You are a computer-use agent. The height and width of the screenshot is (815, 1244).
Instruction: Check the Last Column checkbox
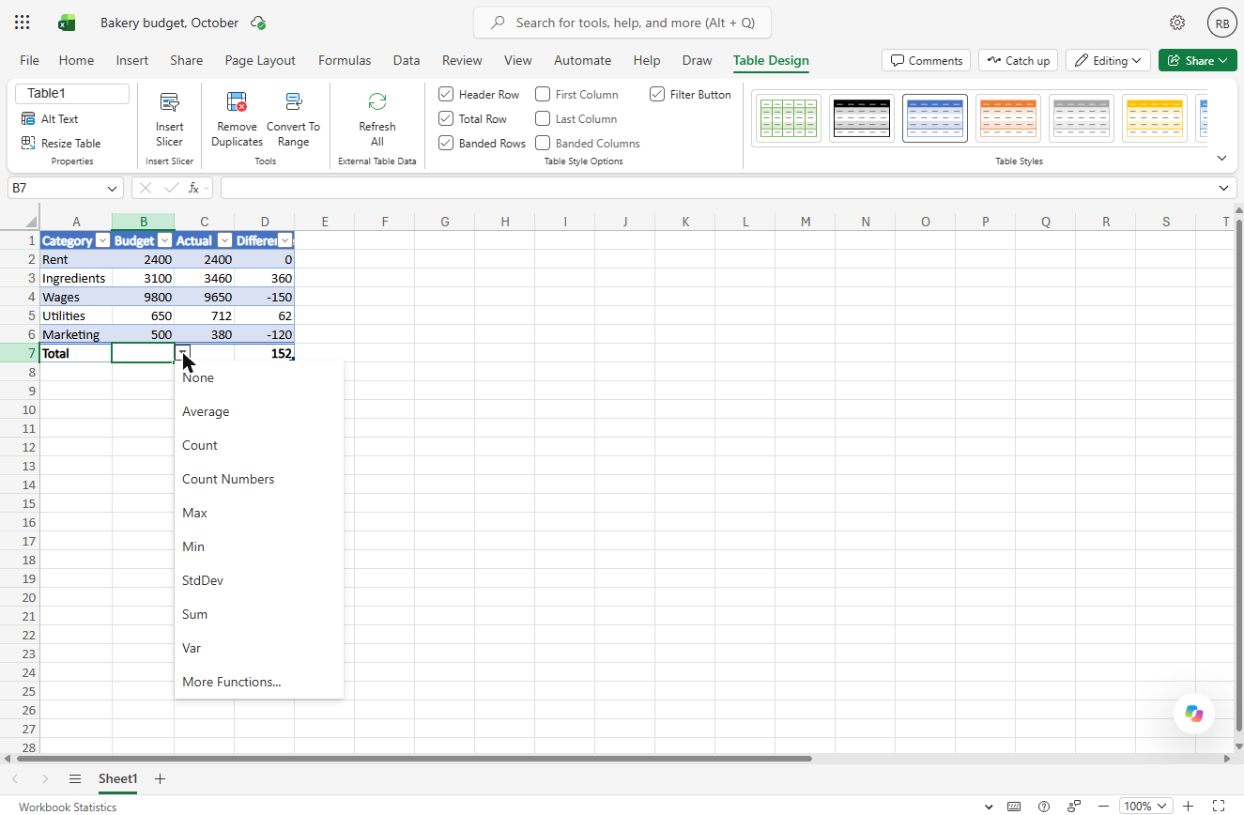(x=543, y=118)
